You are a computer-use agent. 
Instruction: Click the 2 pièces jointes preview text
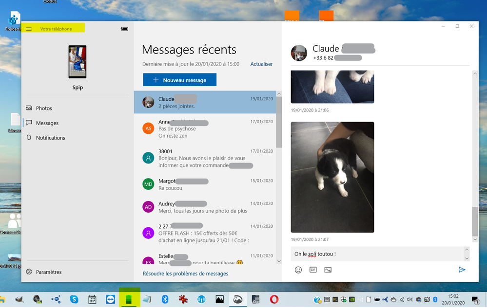click(x=176, y=106)
